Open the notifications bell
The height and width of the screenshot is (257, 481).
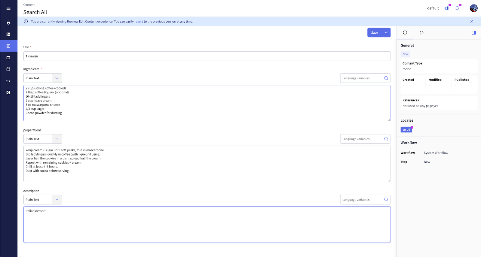click(x=457, y=8)
